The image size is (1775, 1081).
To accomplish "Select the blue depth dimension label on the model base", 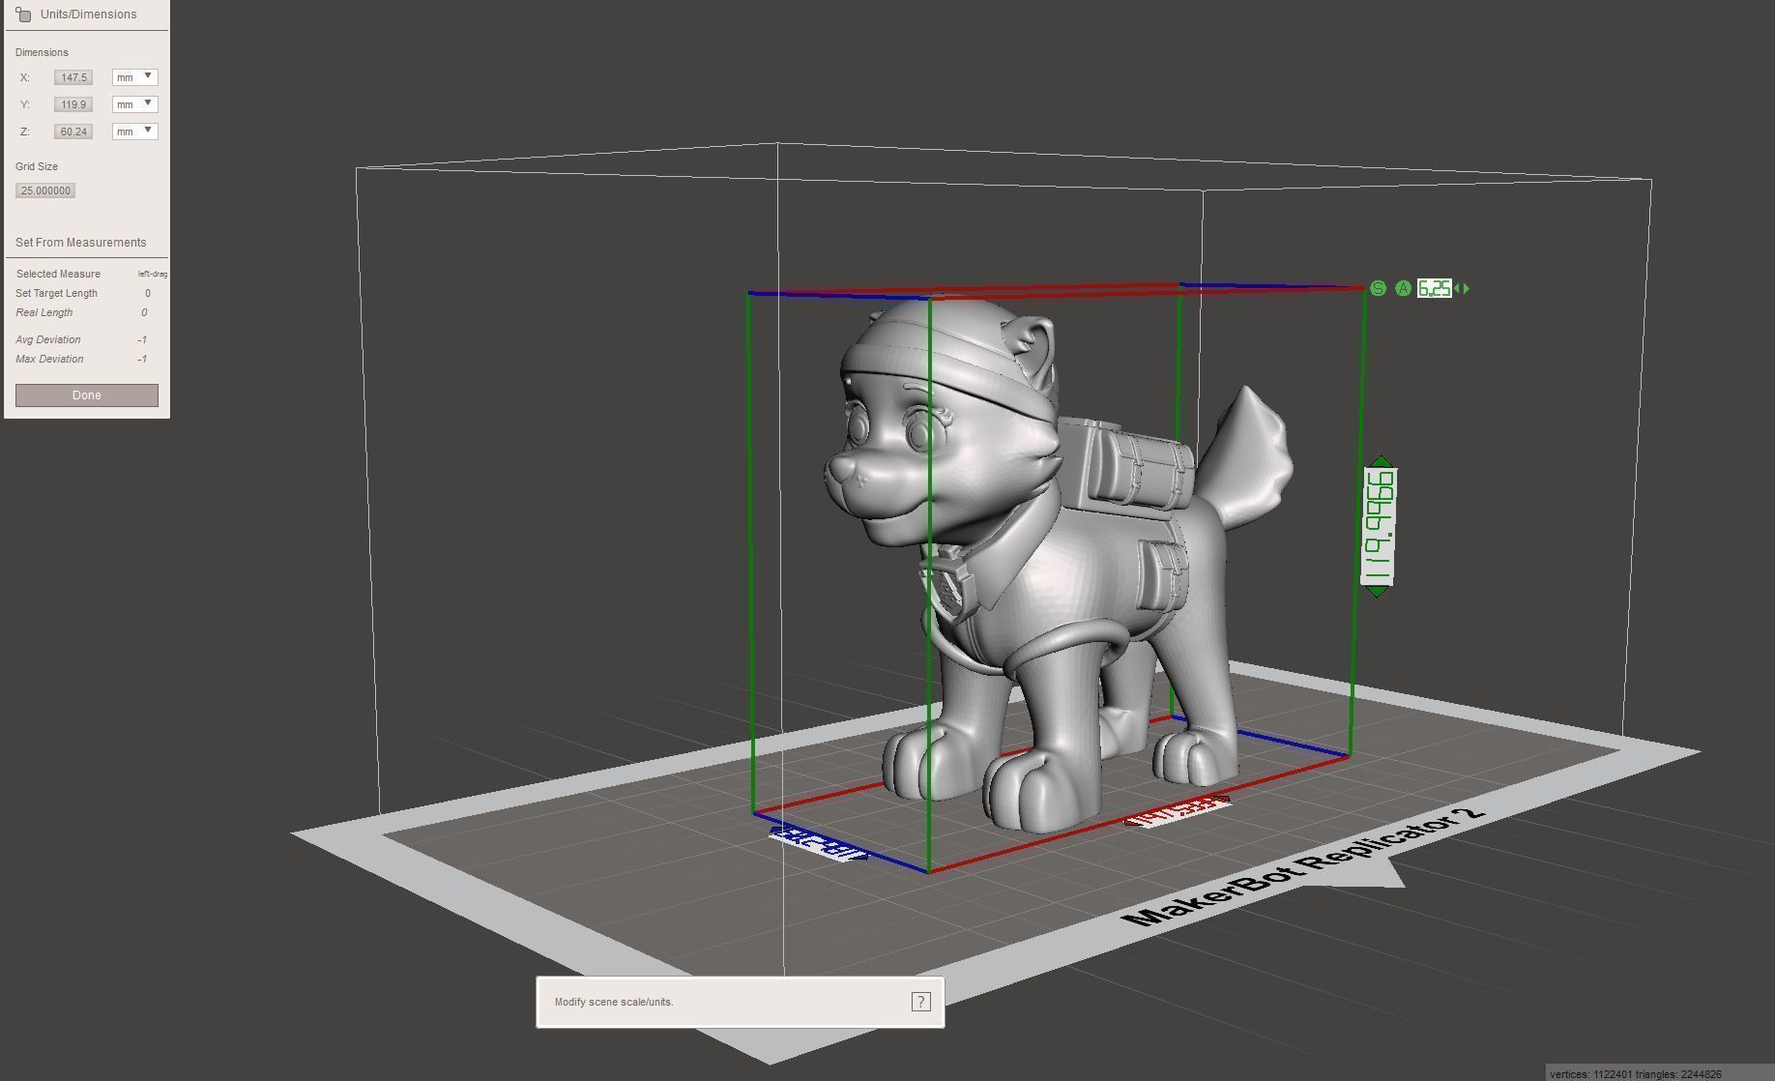I will coord(819,844).
